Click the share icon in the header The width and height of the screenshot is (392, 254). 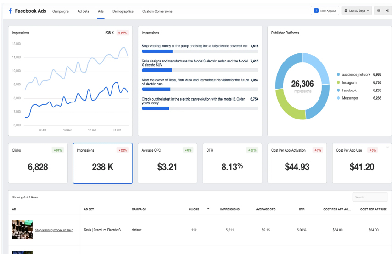tap(387, 11)
